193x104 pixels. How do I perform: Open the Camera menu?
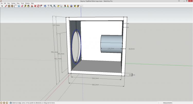(13, 3)
